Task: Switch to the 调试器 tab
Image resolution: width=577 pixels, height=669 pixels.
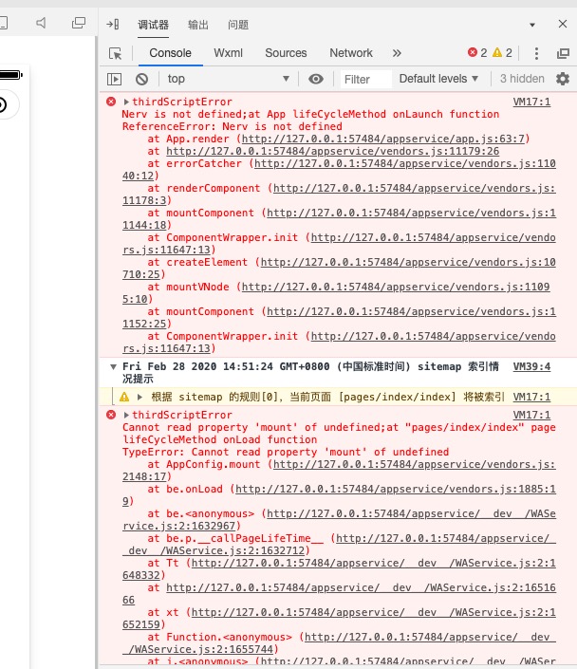Action: click(153, 25)
